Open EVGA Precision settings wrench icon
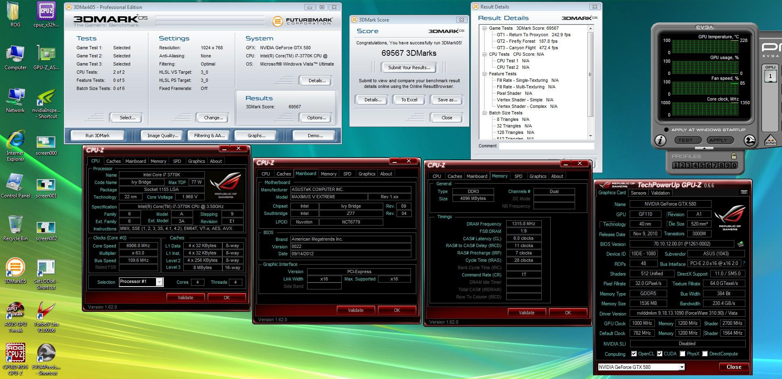This screenshot has height=379, width=782. click(749, 140)
